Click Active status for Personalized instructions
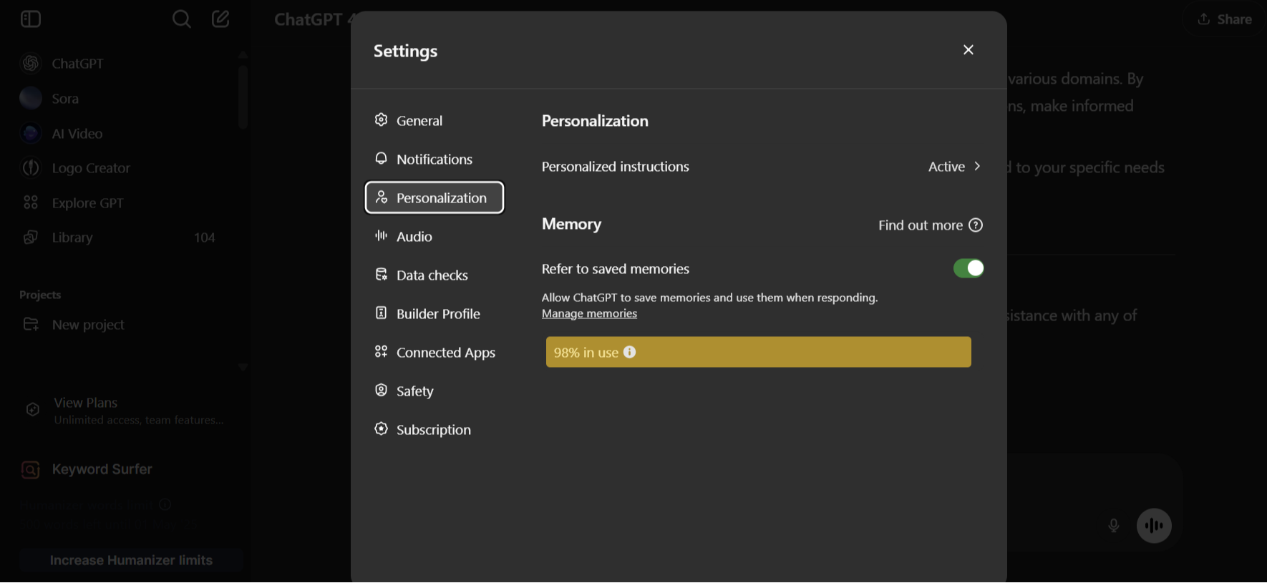The width and height of the screenshot is (1267, 583). click(x=946, y=166)
